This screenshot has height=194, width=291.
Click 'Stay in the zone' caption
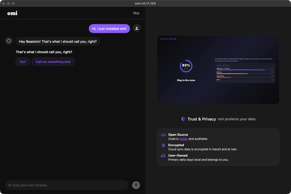point(186,80)
